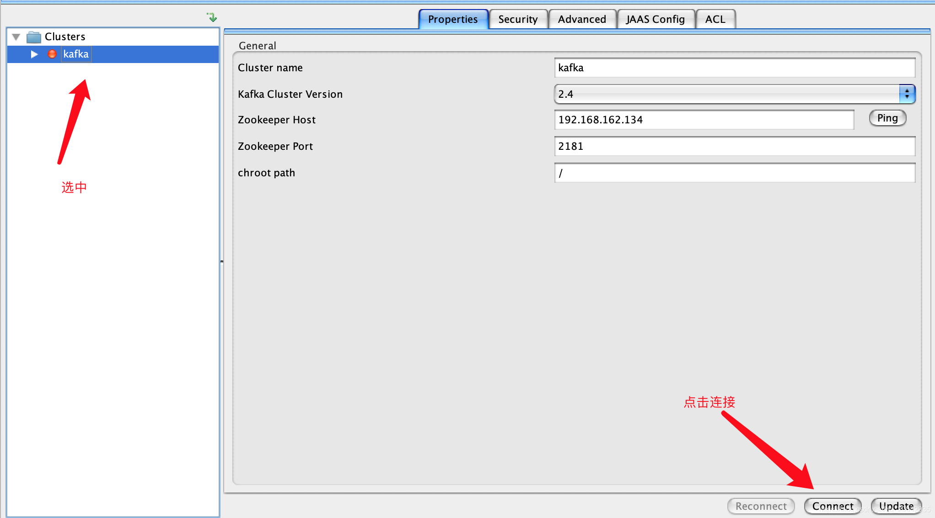935x518 pixels.
Task: Click the Ping button
Action: (x=887, y=117)
